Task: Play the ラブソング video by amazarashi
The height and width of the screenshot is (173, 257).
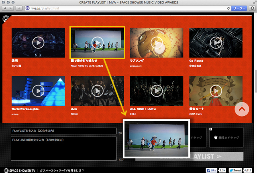Action: (156, 42)
